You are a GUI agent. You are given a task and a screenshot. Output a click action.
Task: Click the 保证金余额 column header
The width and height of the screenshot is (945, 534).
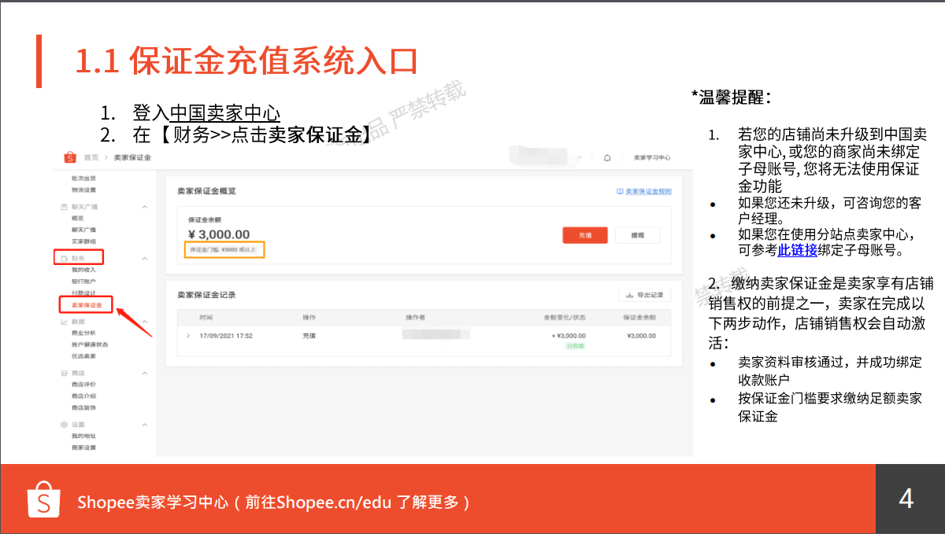639,317
